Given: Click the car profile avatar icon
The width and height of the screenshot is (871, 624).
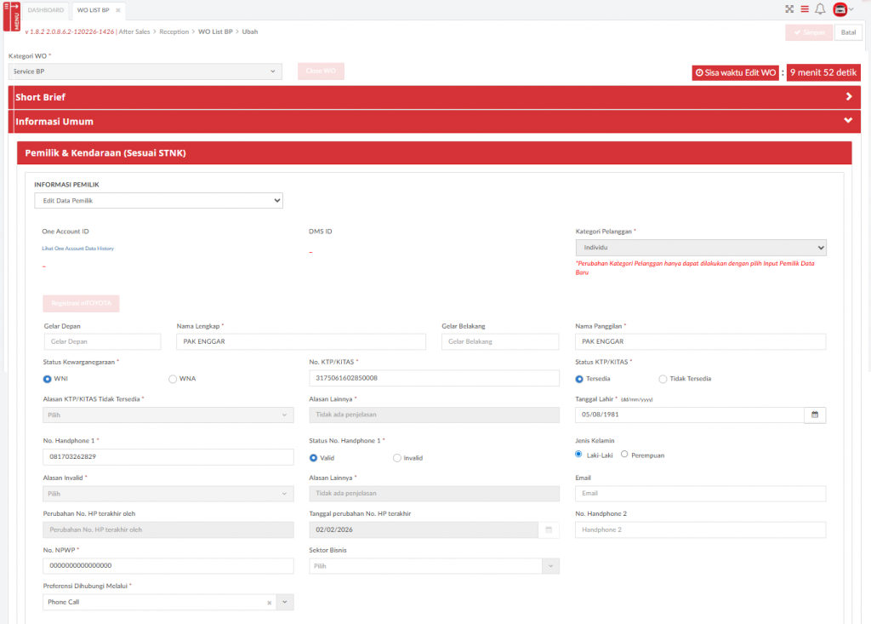Looking at the screenshot, I should [x=840, y=9].
